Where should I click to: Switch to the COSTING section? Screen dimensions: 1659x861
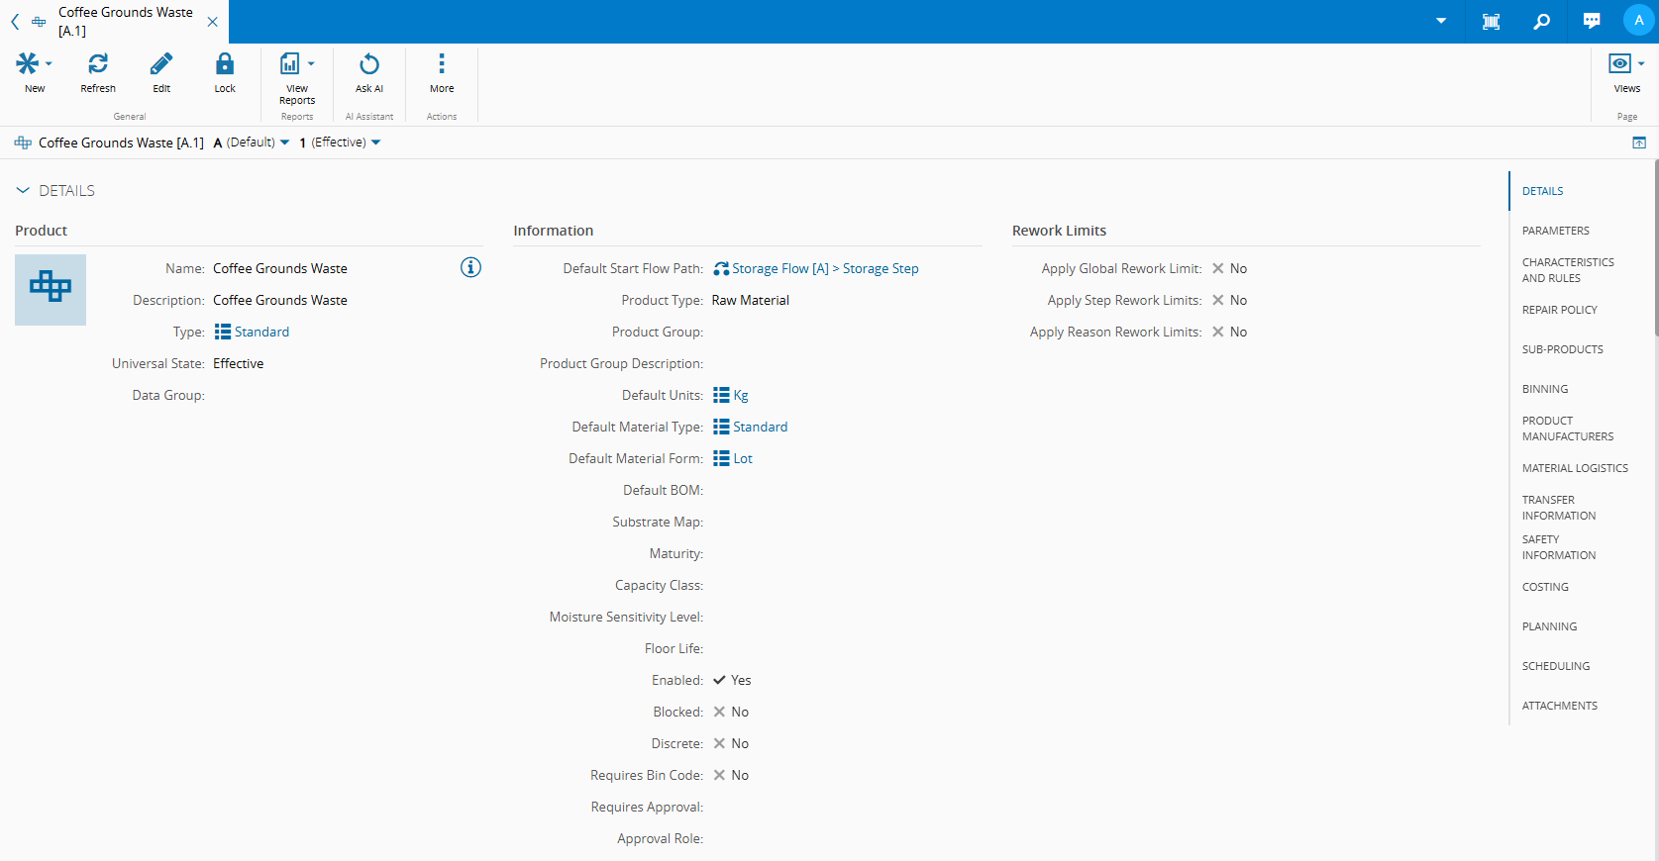1545,587
